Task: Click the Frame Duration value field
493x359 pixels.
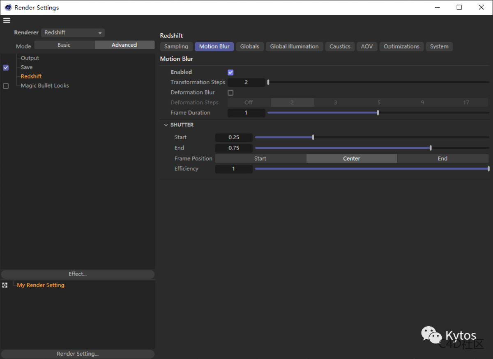Action: point(246,113)
